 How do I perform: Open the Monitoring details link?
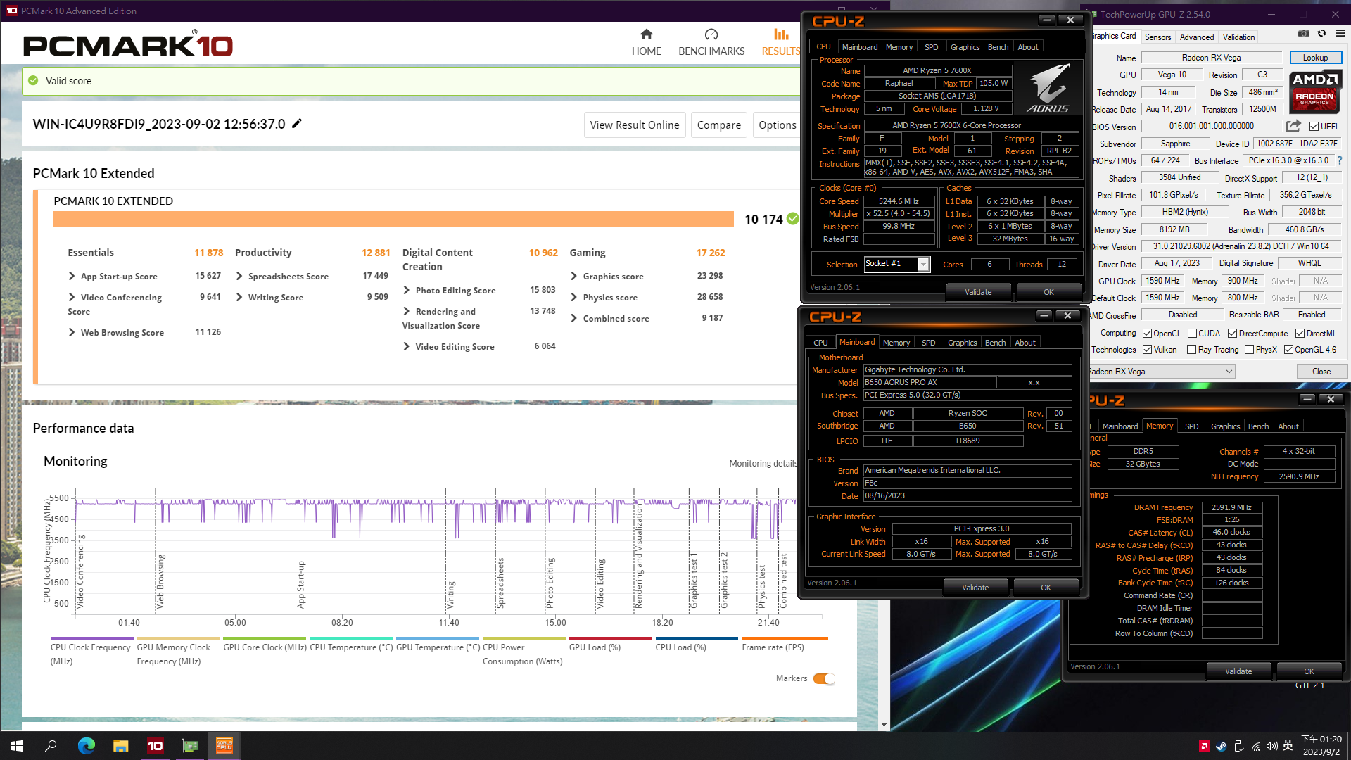click(763, 463)
